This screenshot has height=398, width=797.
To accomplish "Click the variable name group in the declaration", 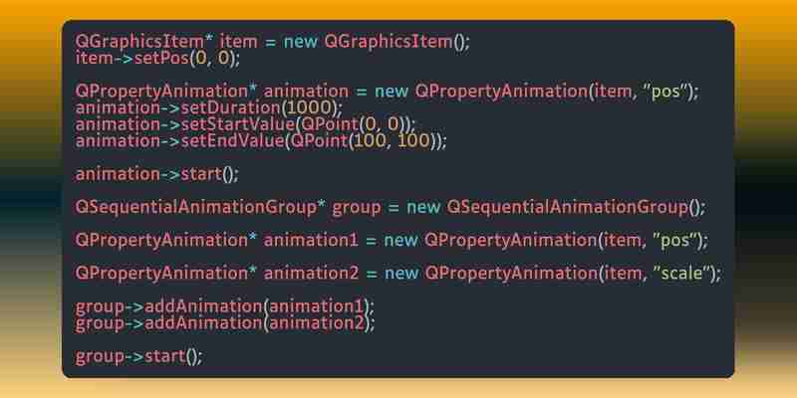I will coord(357,209).
